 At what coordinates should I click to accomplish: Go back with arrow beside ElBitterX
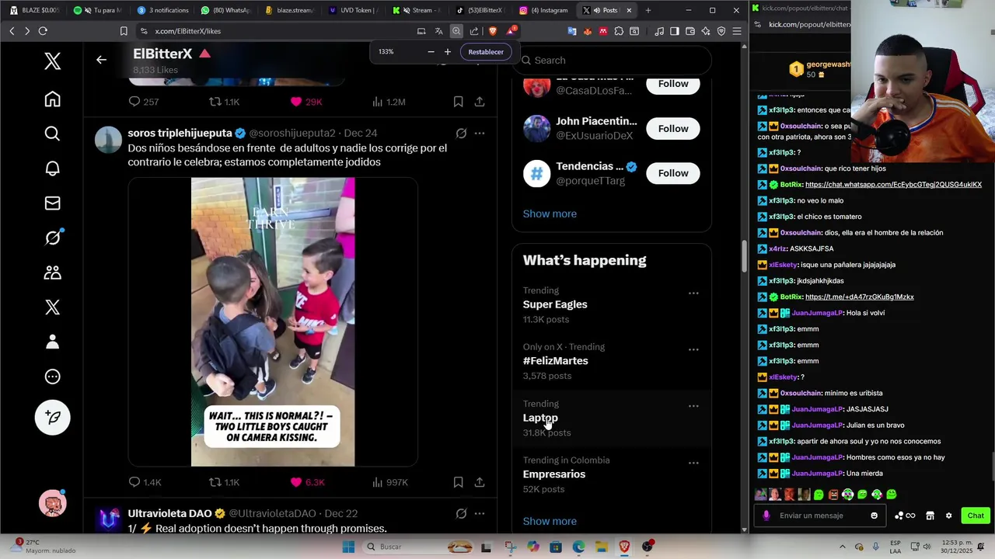(x=101, y=60)
